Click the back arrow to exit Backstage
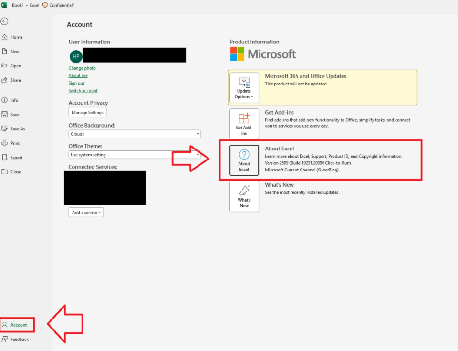Viewport: 458px width, 351px height. [x=4, y=21]
